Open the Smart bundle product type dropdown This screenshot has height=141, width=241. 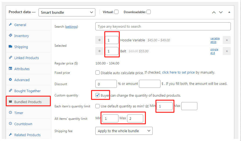click(x=67, y=12)
